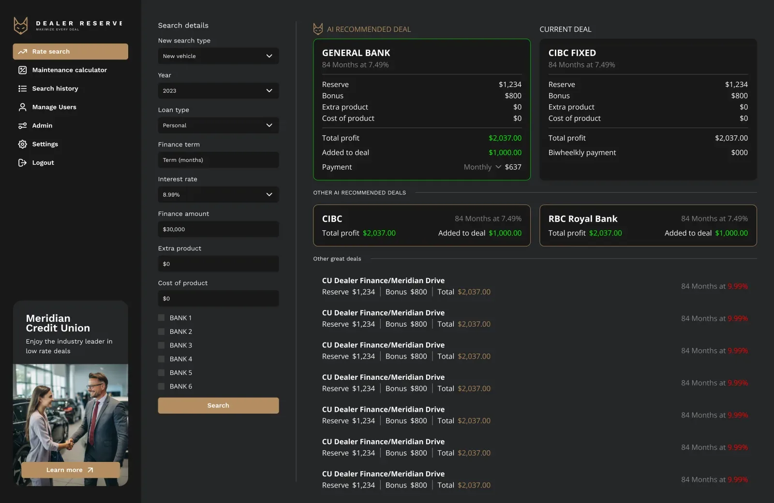Screen dimensions: 774x503
Task: Check the BANK 2 checkbox
Action: point(161,331)
